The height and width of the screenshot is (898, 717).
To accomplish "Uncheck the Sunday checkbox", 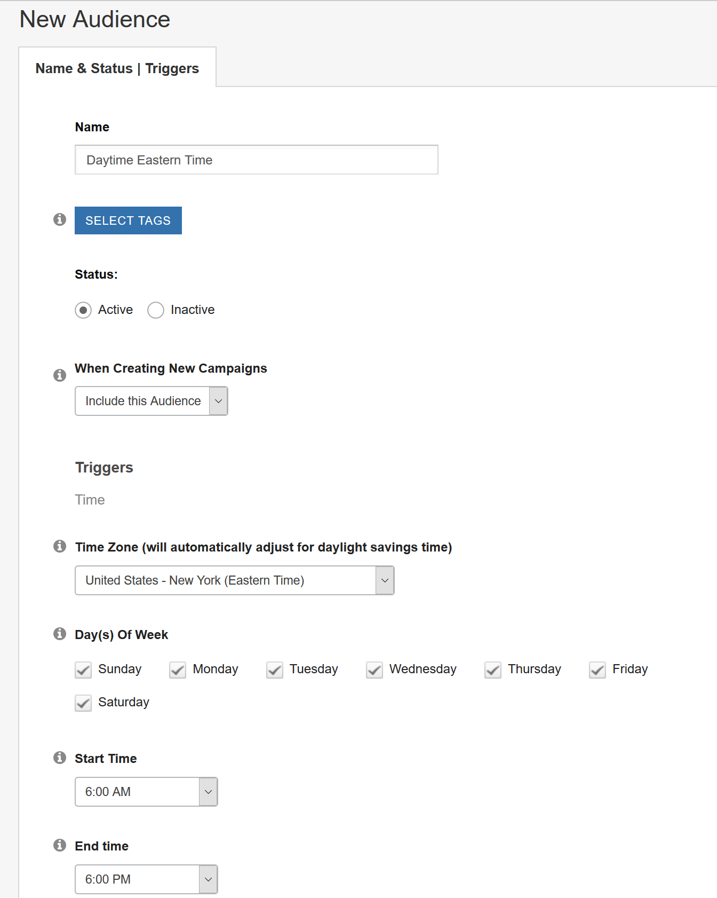I will pos(83,671).
